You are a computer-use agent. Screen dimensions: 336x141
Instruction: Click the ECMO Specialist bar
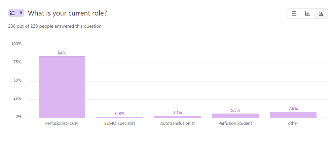(x=120, y=117)
